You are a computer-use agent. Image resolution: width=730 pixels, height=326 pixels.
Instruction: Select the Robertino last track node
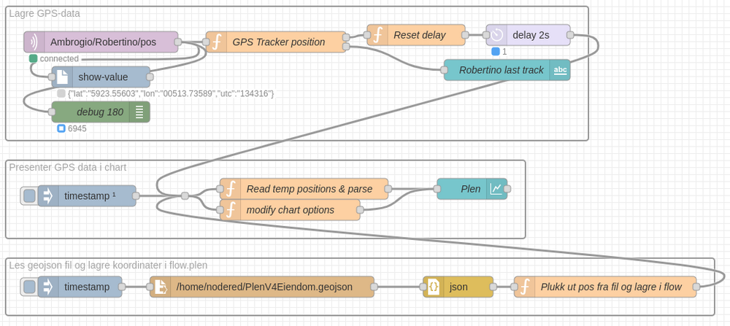point(507,70)
